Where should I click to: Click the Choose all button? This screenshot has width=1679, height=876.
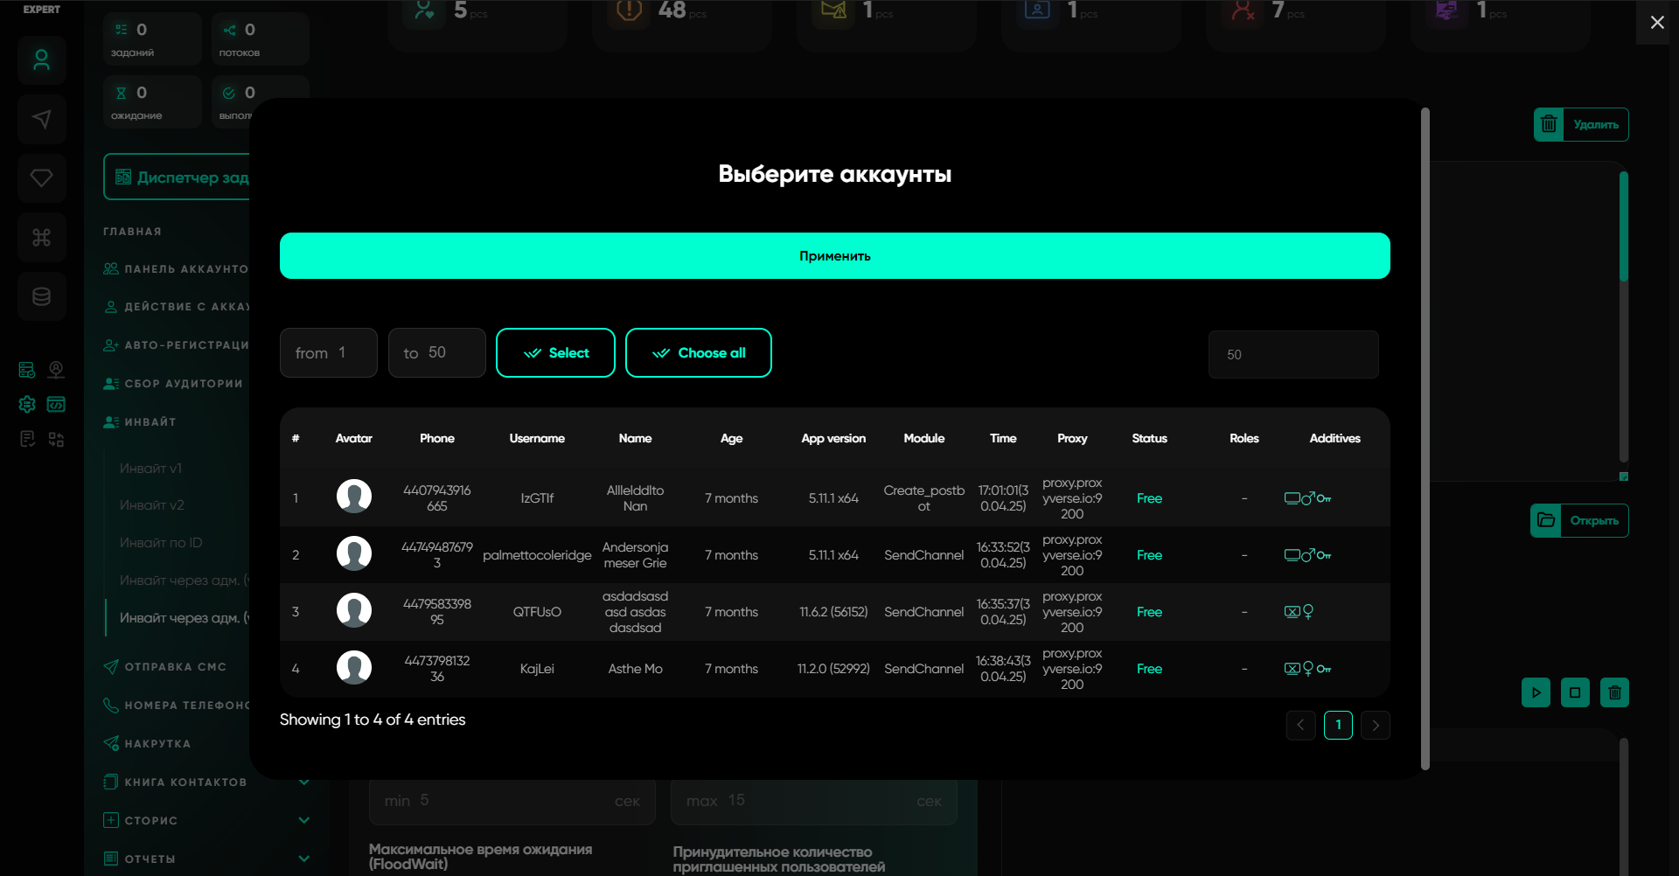click(x=698, y=353)
